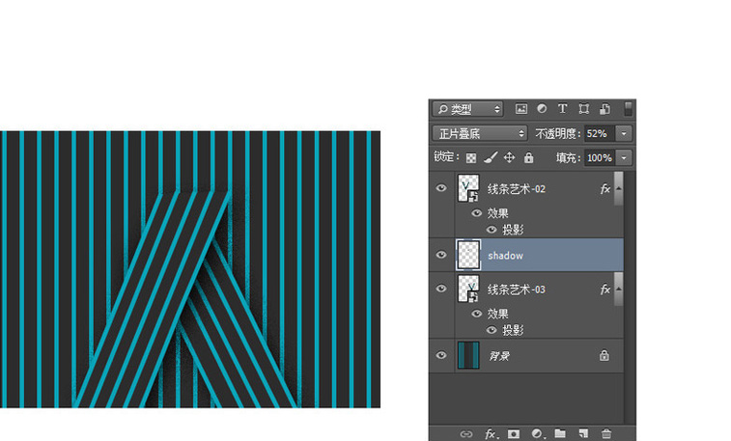Open the opacity 52% dropdown arrow
Viewport: 731px width, 441px height.
(x=624, y=133)
